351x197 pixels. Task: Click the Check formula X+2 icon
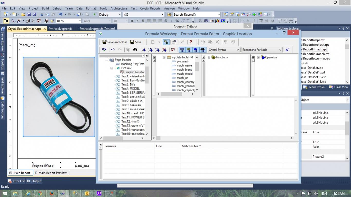(104, 50)
